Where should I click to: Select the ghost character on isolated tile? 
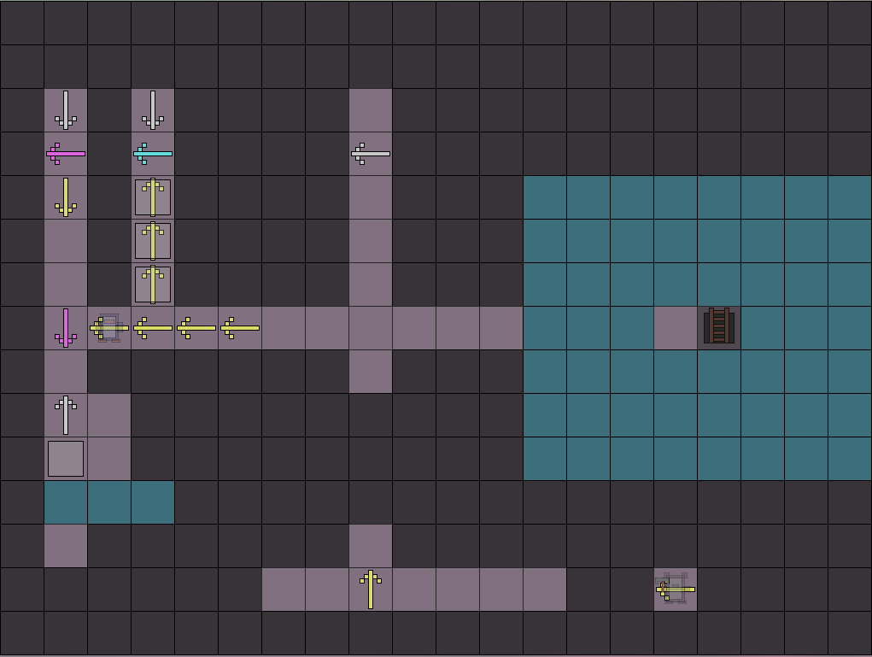675,589
